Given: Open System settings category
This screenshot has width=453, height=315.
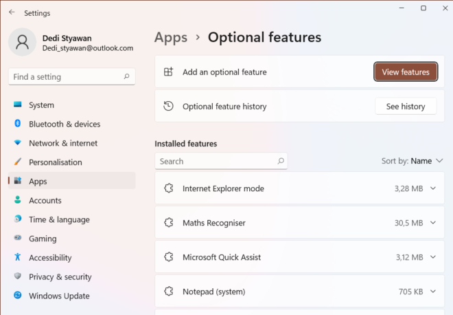Looking at the screenshot, I should coord(72,105).
